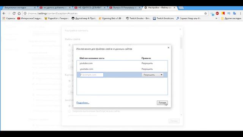
Task: Focus the [*.]example.com host pattern field
Action: click(x=92, y=75)
